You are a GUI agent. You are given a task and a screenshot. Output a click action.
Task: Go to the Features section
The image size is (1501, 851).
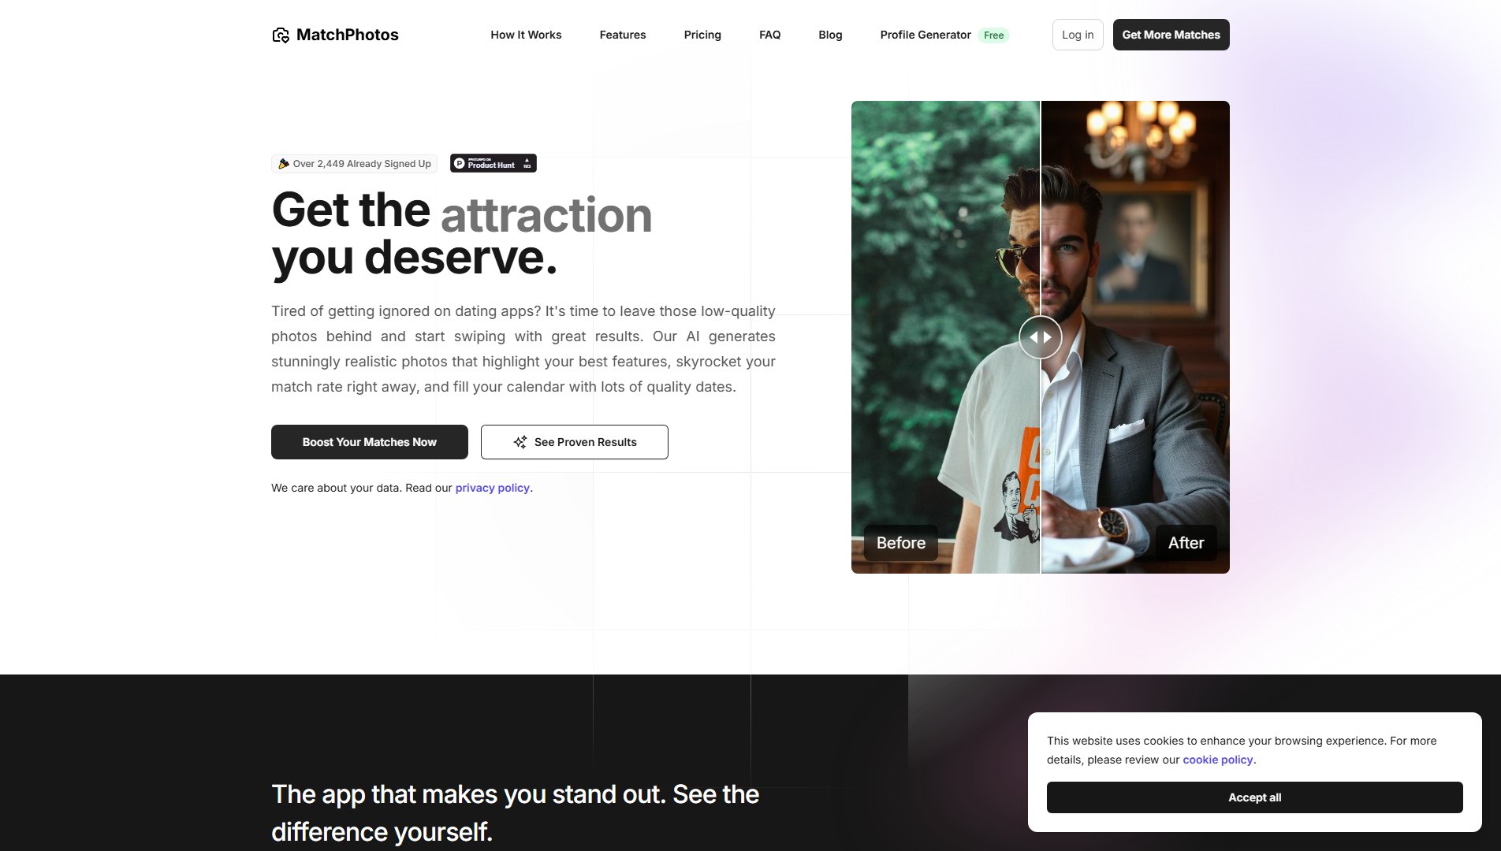point(623,35)
